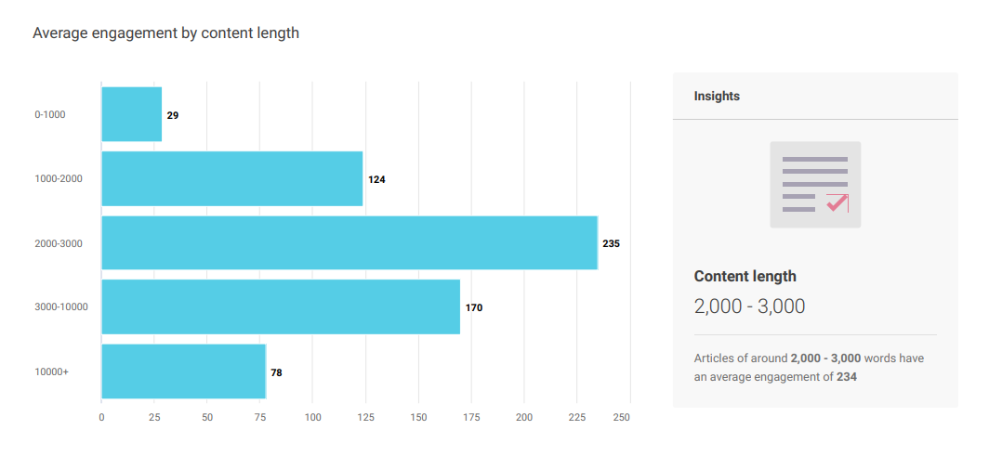Click the chart title 'Average engagement by content length'
Image resolution: width=989 pixels, height=469 pixels.
point(165,33)
